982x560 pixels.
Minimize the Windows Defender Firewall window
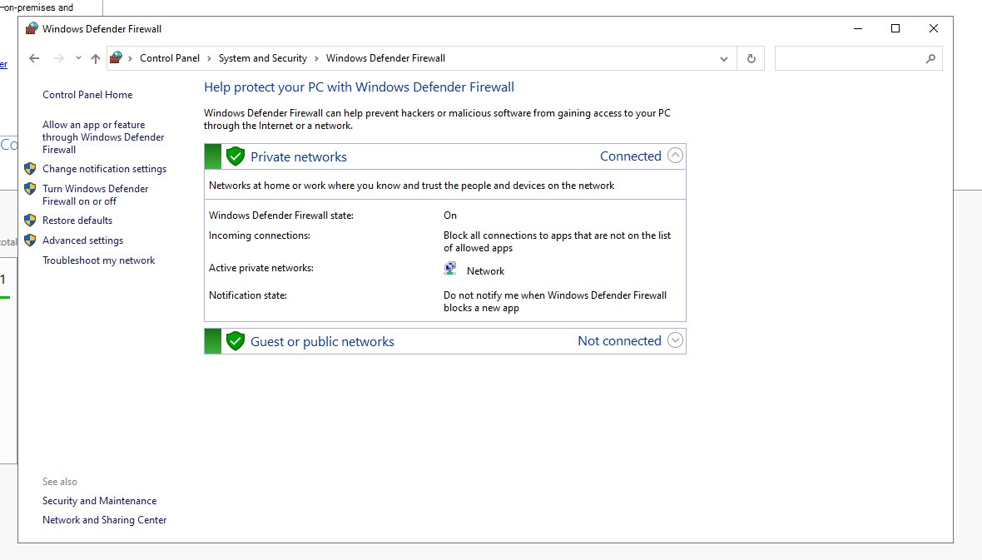tap(858, 28)
